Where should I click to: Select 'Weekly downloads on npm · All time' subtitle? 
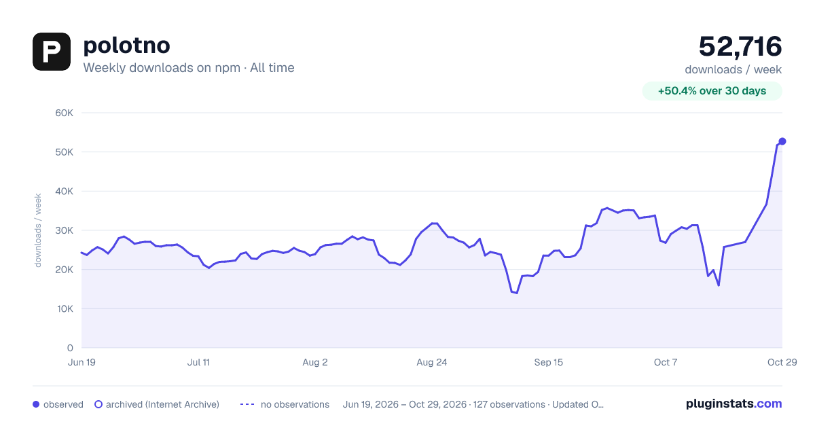[189, 68]
